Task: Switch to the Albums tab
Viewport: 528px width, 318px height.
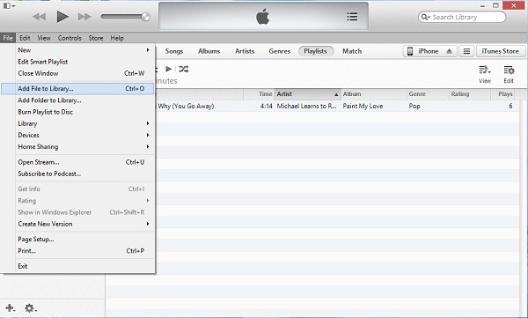Action: pyautogui.click(x=209, y=51)
